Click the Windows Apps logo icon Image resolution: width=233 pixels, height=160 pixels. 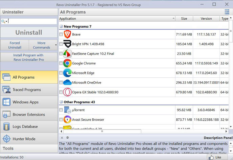pos(6,102)
